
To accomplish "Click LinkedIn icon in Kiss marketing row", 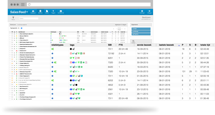I will [14, 34].
